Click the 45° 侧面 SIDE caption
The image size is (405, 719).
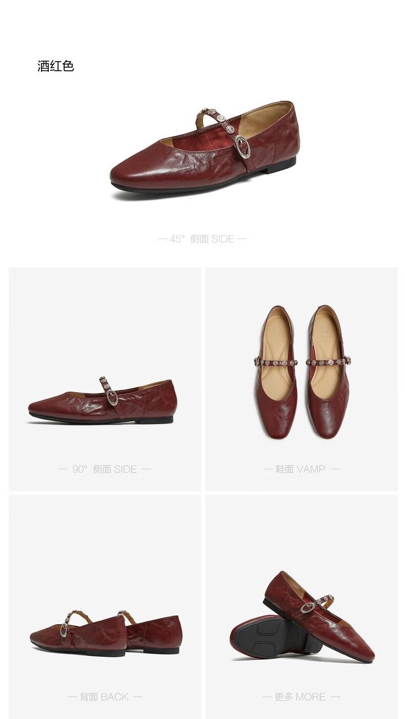202,239
